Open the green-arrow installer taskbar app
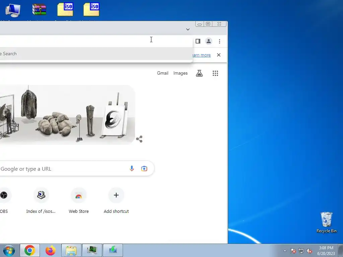 (x=113, y=250)
